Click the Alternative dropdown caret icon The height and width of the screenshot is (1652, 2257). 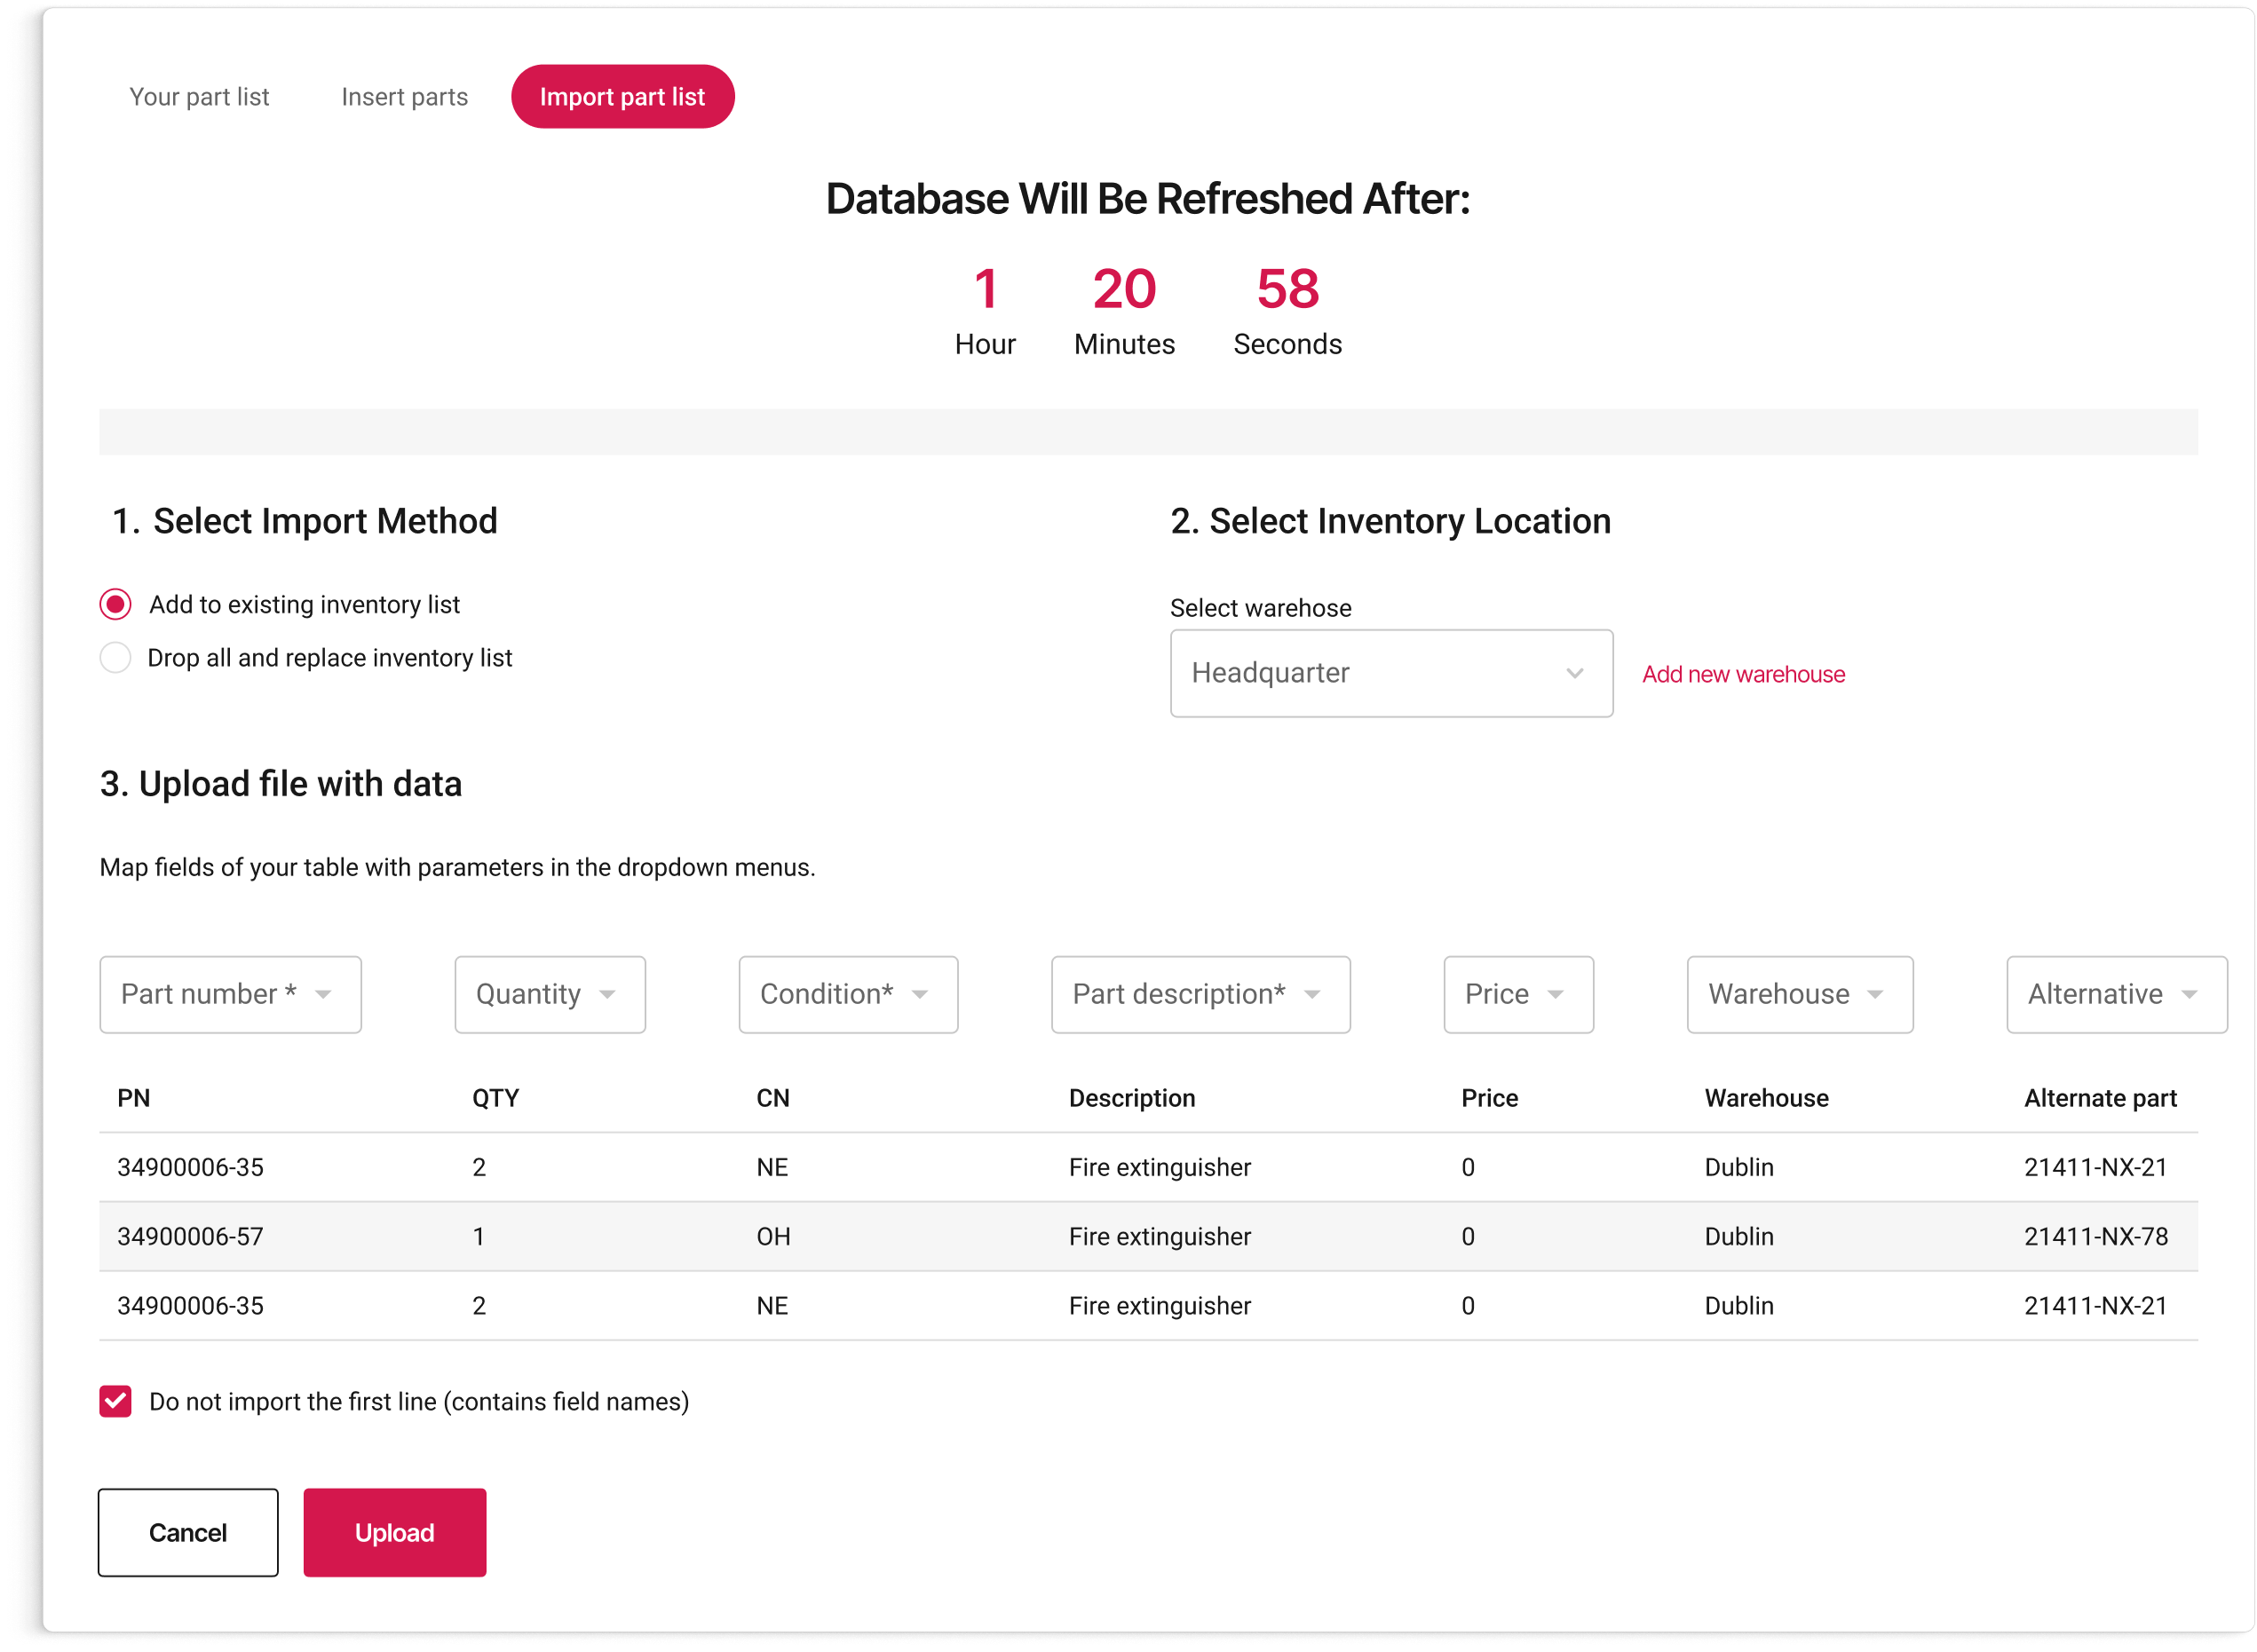click(2189, 994)
